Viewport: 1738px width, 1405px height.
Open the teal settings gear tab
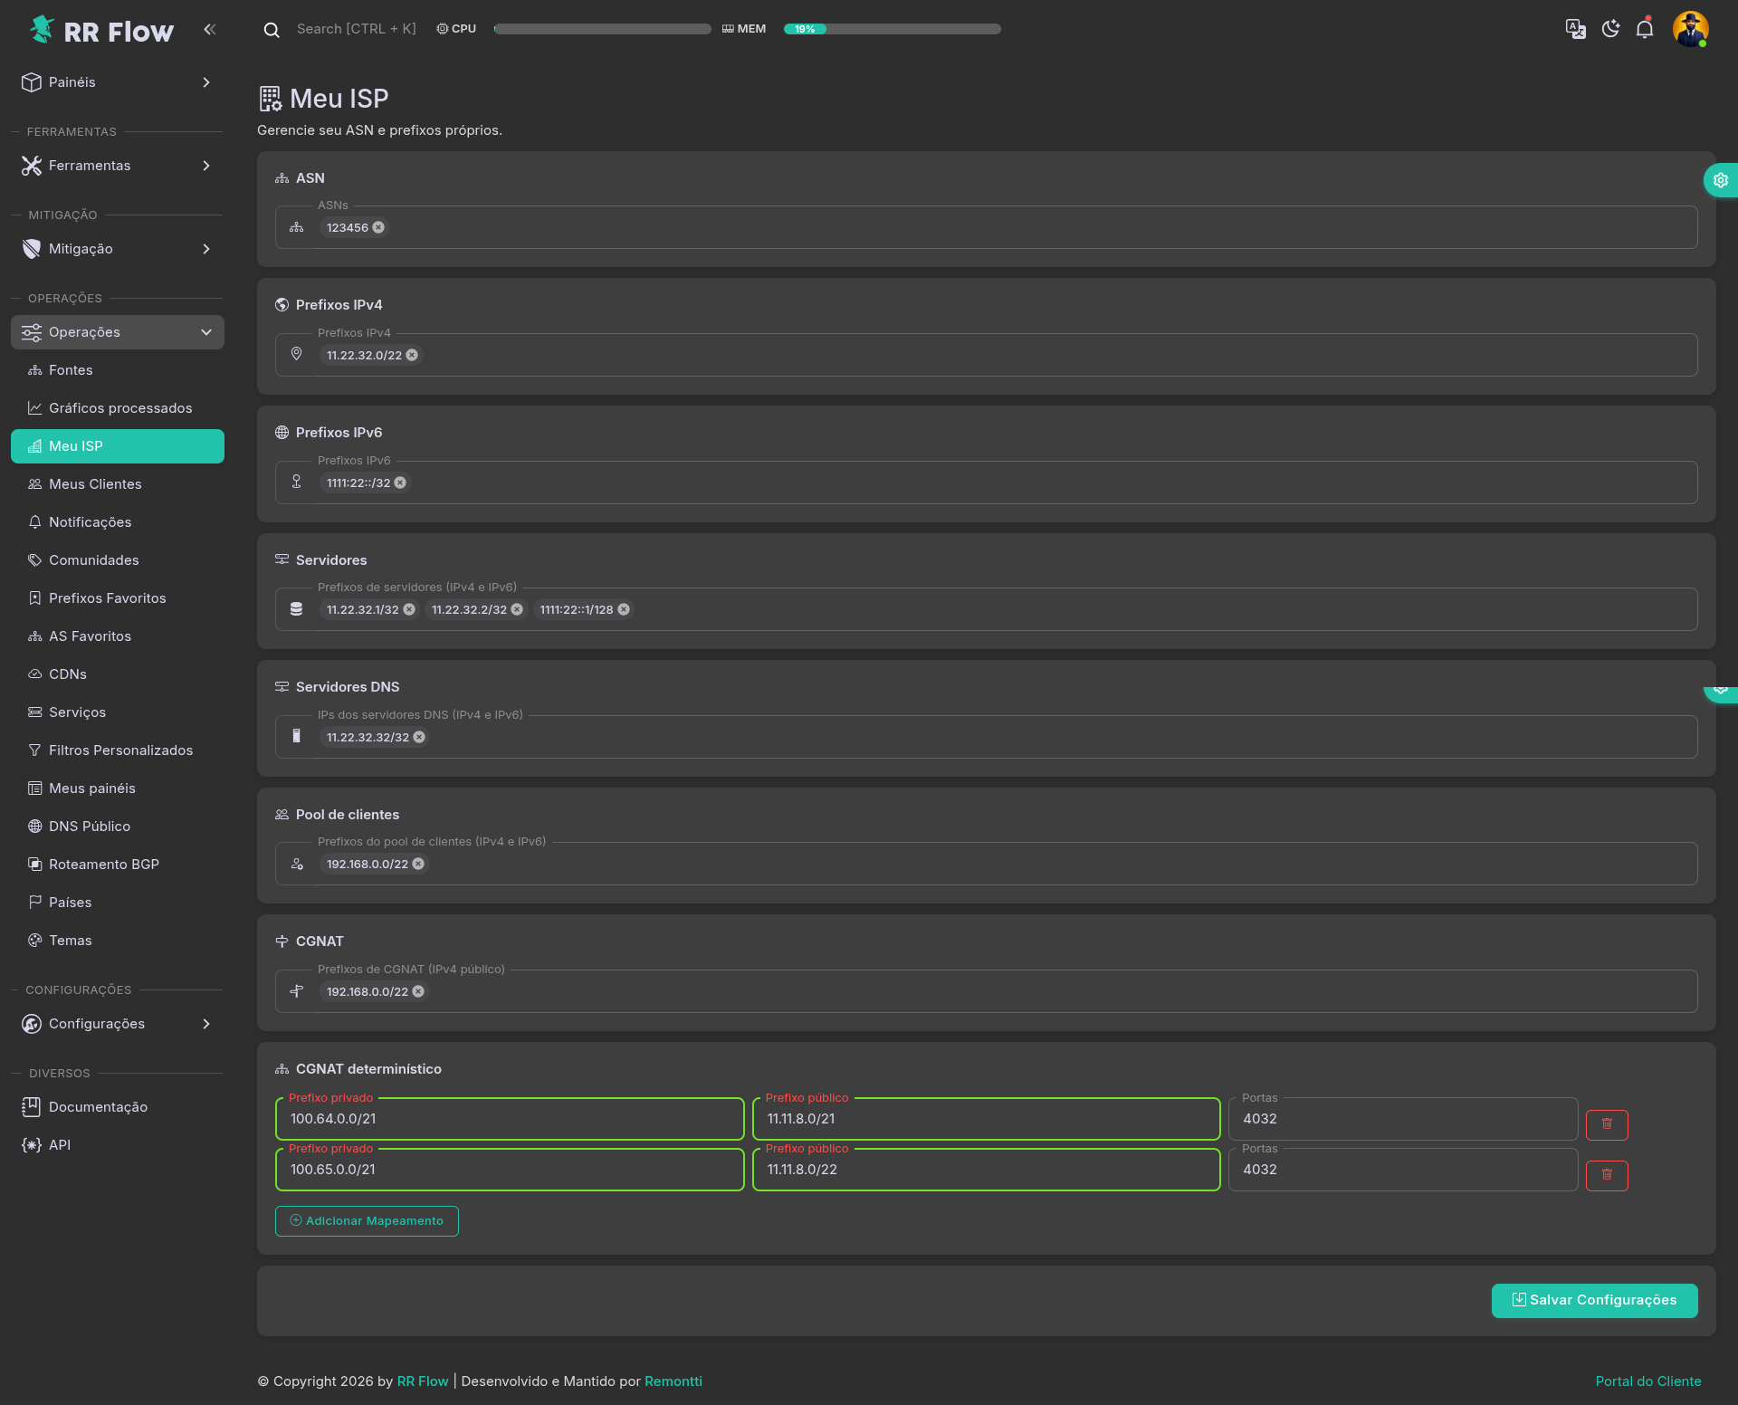(x=1720, y=180)
